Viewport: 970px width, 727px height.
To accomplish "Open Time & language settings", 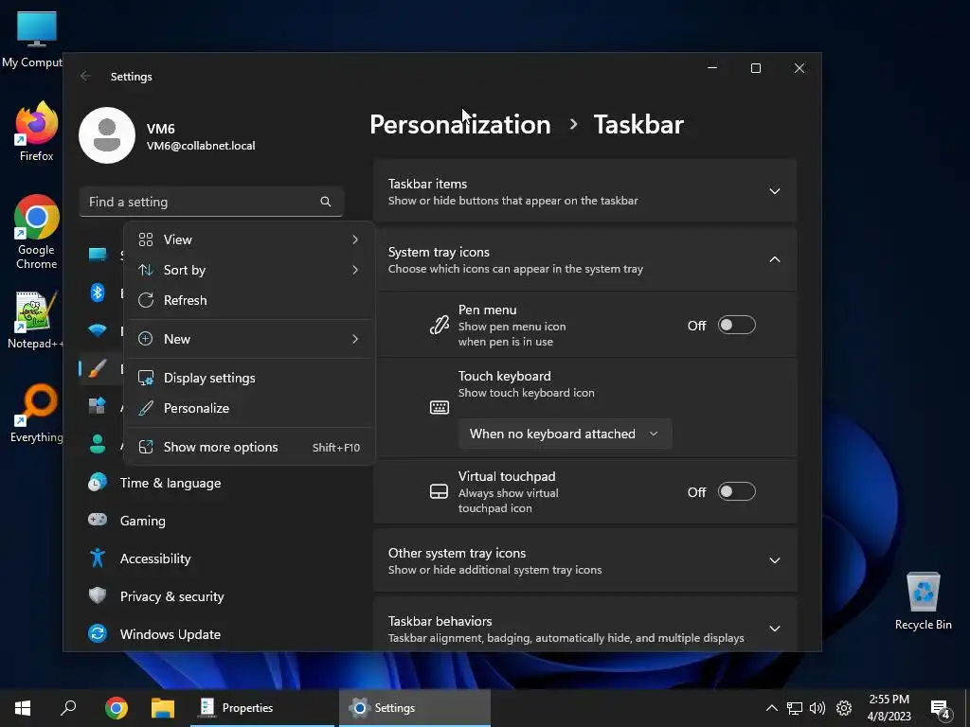I will (x=171, y=483).
